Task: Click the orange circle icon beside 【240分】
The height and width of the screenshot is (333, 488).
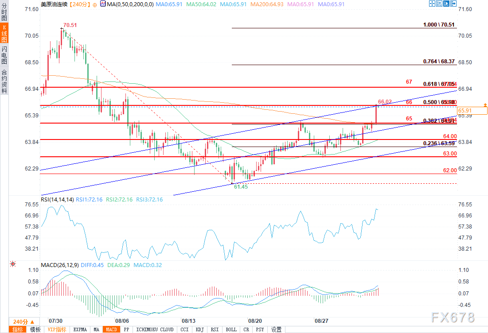Action: pyautogui.click(x=94, y=5)
